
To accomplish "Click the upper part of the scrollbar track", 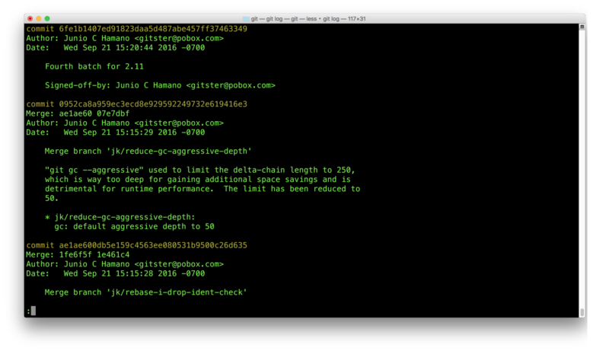I will (x=582, y=76).
